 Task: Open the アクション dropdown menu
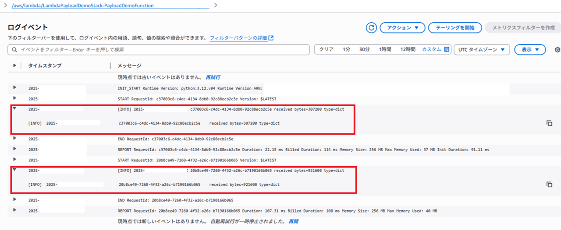tap(402, 28)
